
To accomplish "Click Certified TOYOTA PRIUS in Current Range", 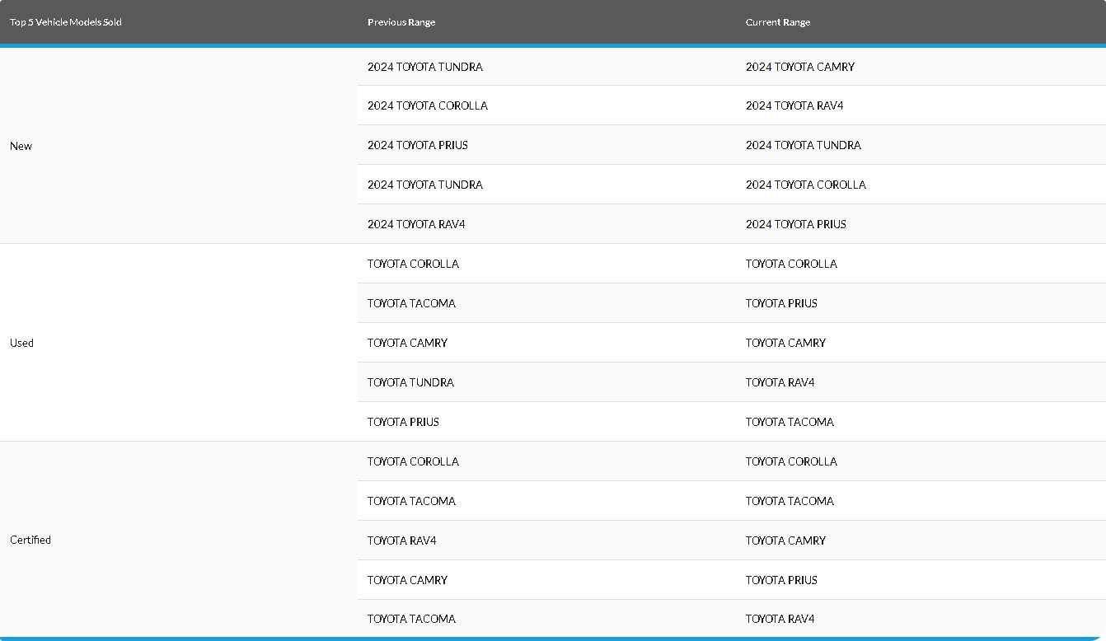I will pos(781,580).
